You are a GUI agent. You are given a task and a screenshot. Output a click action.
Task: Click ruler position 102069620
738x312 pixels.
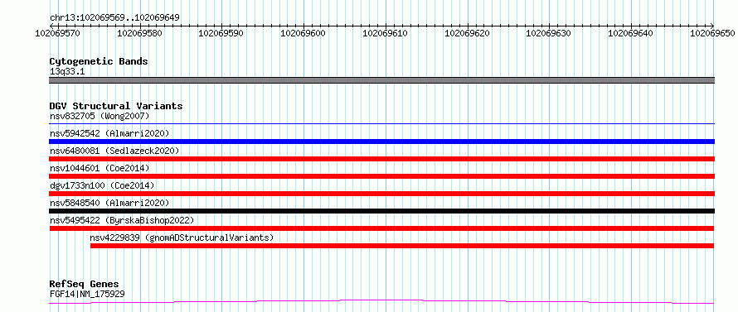pyautogui.click(x=468, y=33)
